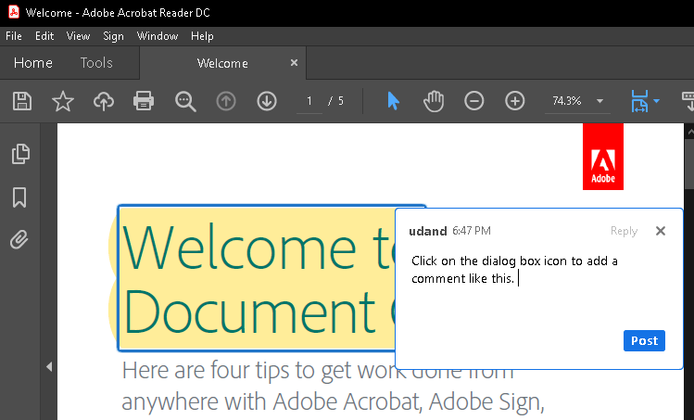Post the comment
The width and height of the screenshot is (694, 420).
643,340
